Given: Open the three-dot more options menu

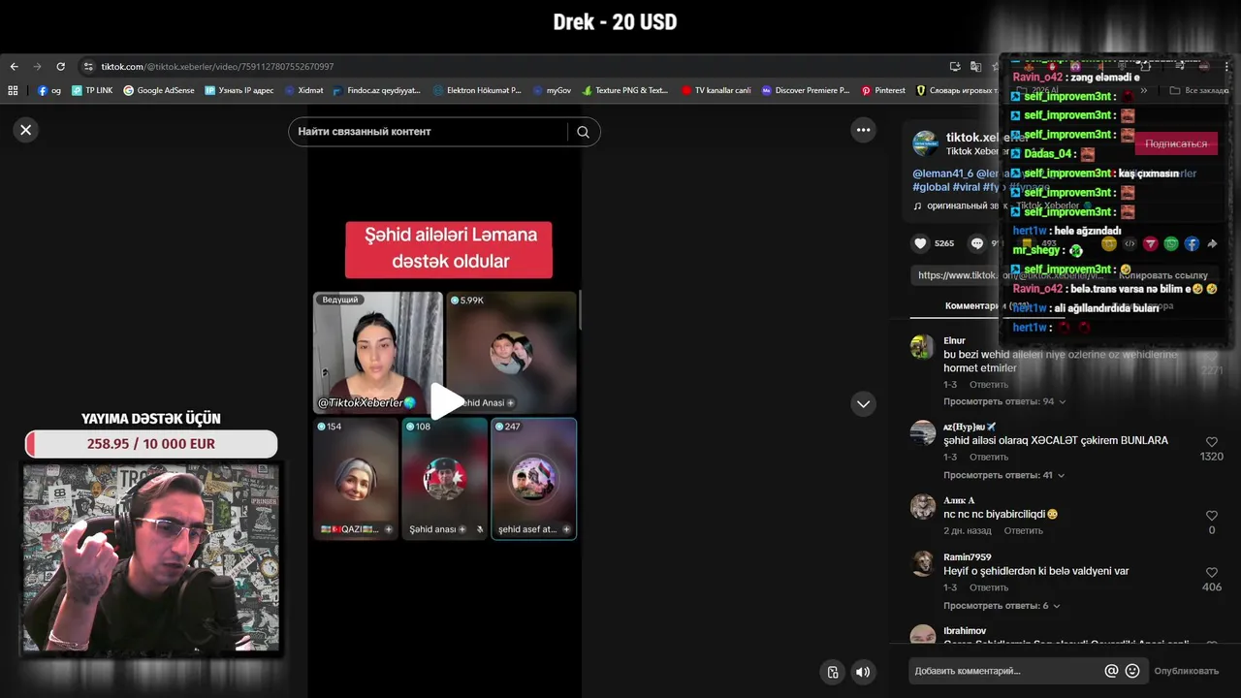Looking at the screenshot, I should [863, 130].
